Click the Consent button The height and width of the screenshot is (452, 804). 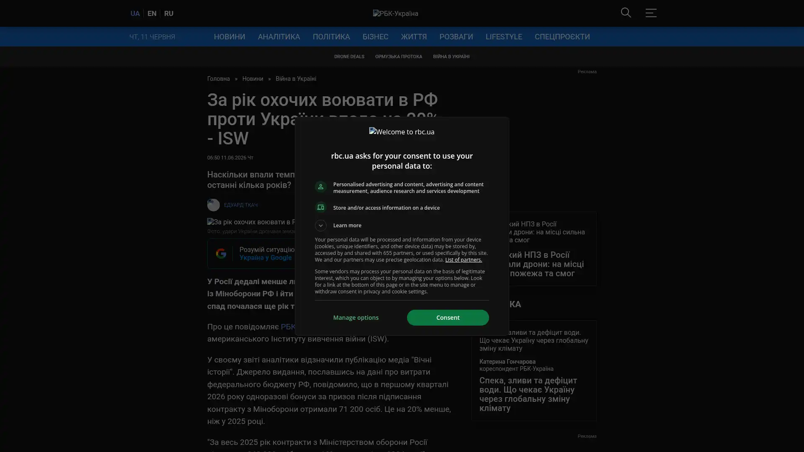448,318
